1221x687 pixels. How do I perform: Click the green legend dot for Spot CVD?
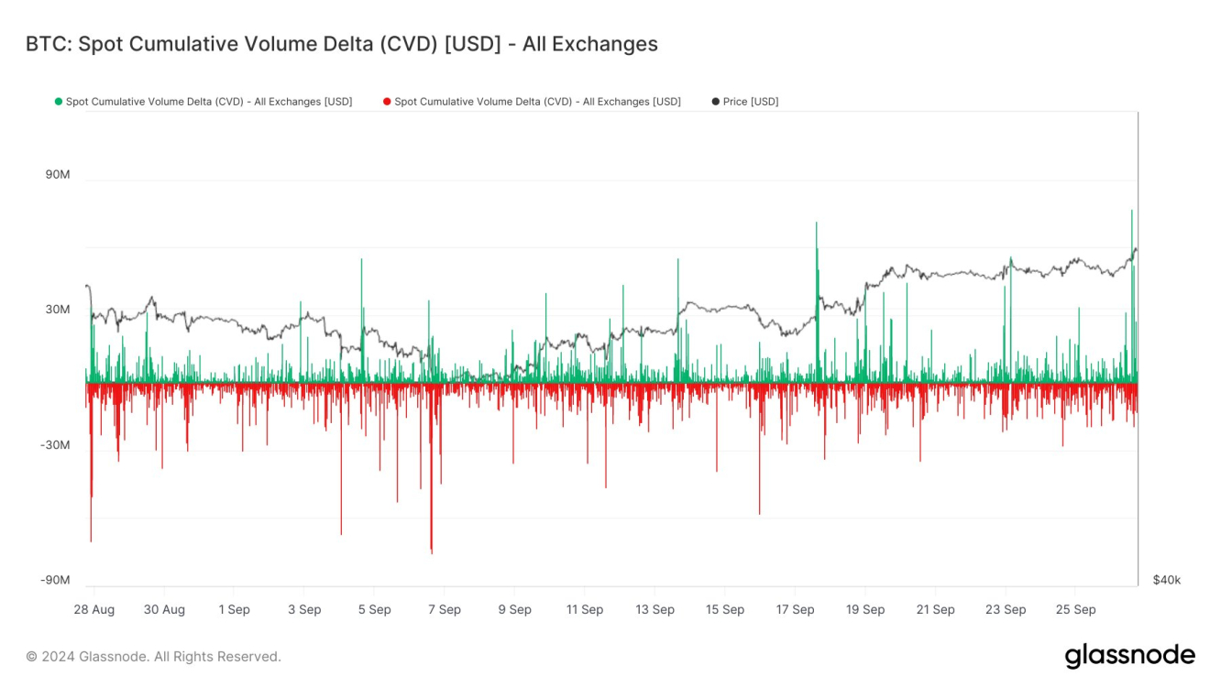click(59, 102)
